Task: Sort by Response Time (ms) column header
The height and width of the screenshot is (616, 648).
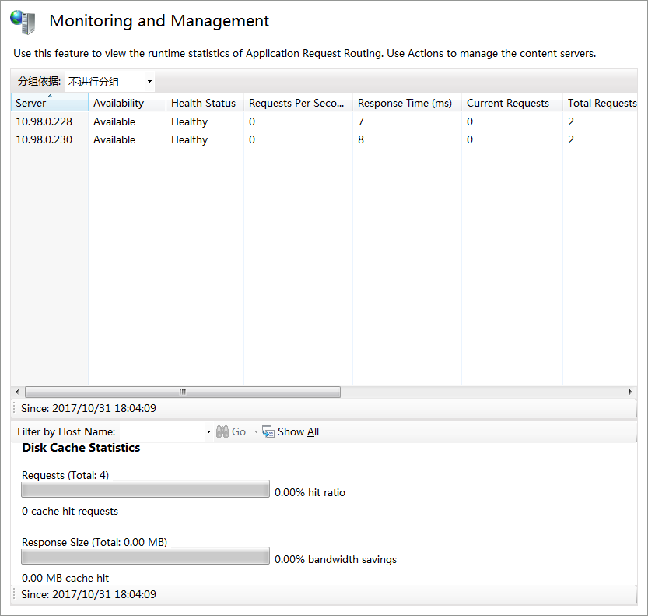Action: point(407,103)
